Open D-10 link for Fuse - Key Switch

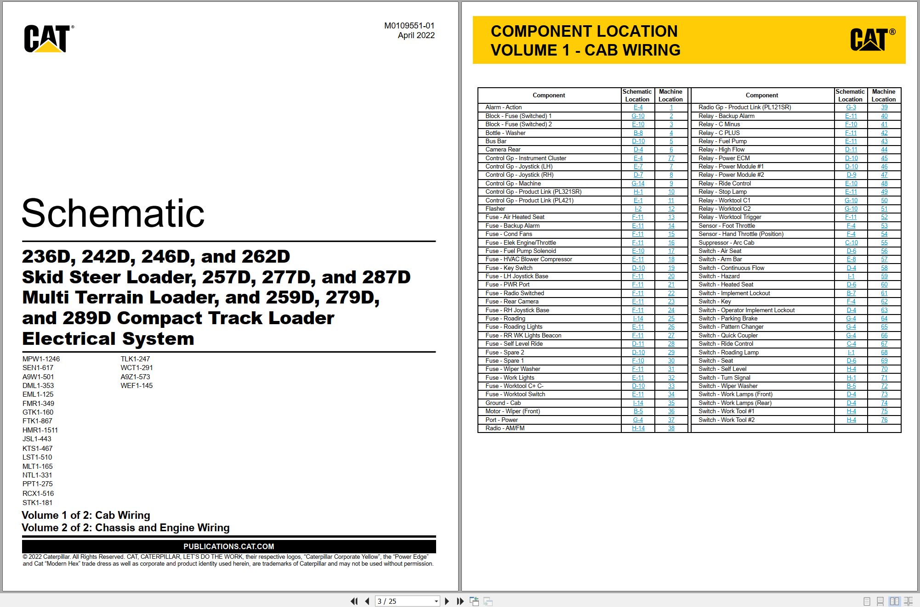[638, 268]
